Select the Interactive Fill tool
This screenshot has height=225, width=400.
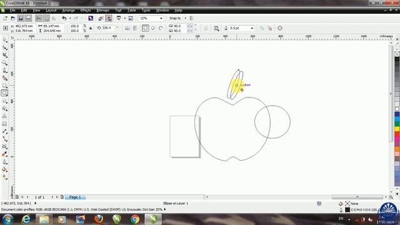[x=4, y=177]
